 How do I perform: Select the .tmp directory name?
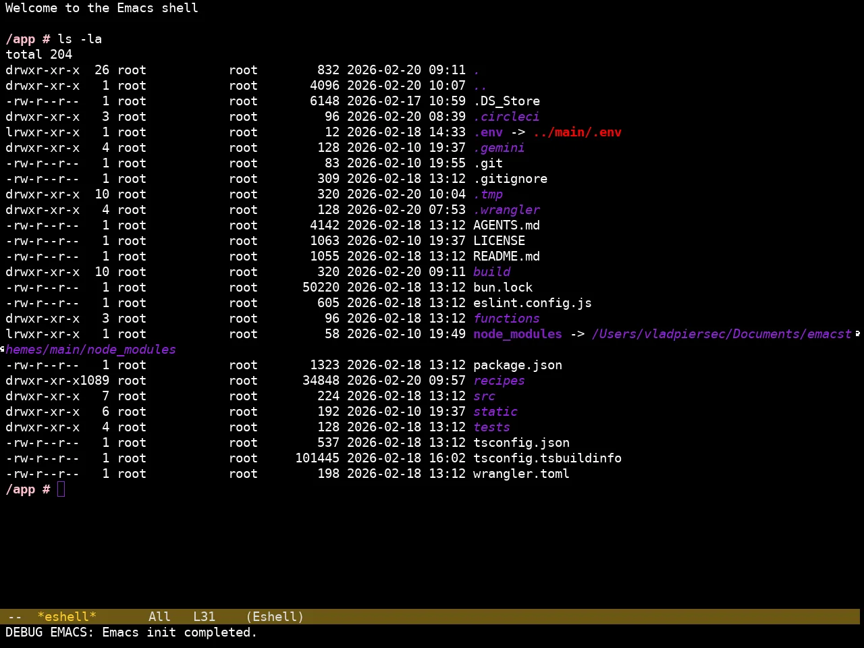click(x=488, y=194)
